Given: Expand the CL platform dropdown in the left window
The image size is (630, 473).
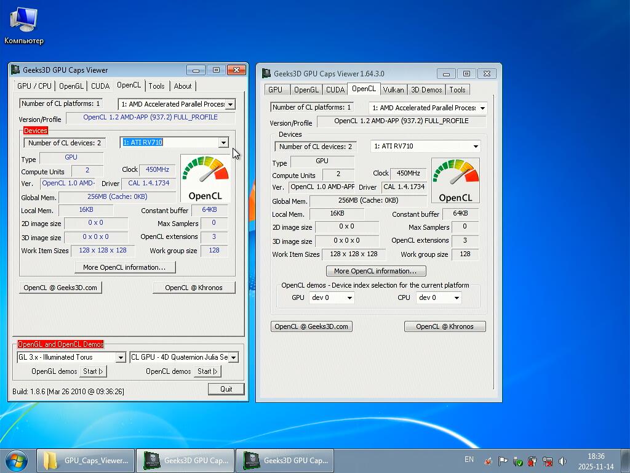Looking at the screenshot, I should pyautogui.click(x=230, y=104).
